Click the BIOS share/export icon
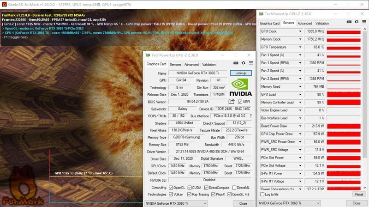Viewport: 369px width, 207px height. tap(232, 101)
